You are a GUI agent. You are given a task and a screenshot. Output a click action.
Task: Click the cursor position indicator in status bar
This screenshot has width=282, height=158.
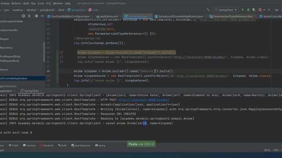pos(267,150)
